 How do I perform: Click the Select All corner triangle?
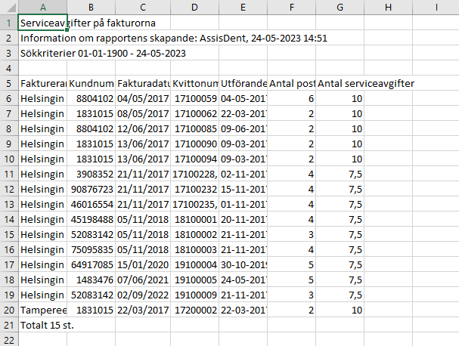(x=11, y=8)
